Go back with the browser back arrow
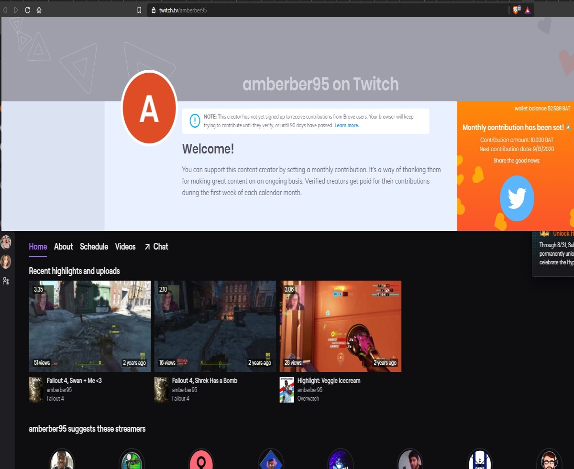 [5, 10]
